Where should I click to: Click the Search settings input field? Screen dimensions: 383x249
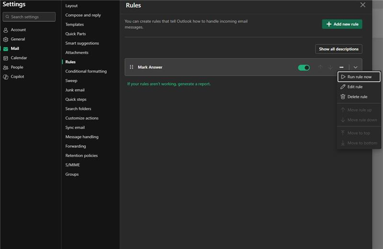click(x=29, y=17)
